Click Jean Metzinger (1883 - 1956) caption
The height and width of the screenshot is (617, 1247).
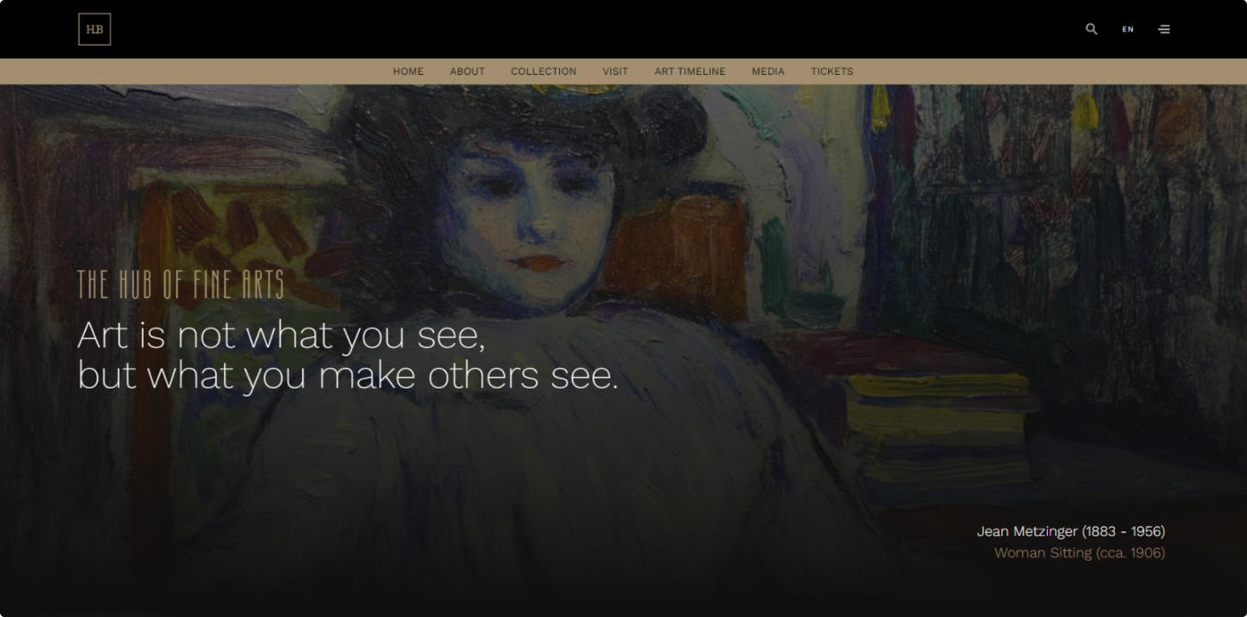[x=1070, y=531]
